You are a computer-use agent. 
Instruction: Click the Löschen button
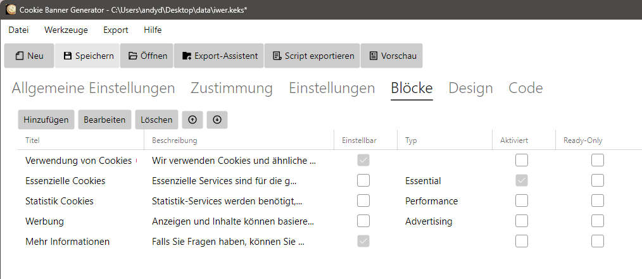tap(156, 120)
